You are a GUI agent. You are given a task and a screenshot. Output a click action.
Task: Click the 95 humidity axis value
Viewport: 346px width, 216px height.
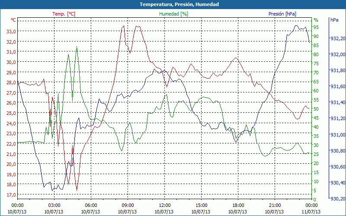tap(316, 27)
